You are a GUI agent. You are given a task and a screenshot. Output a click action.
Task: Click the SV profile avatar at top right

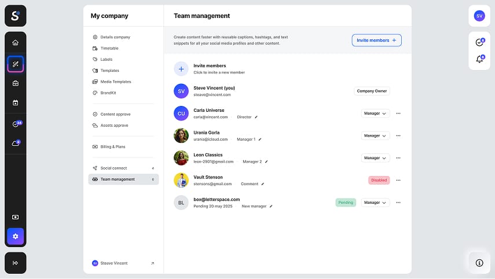point(479,16)
